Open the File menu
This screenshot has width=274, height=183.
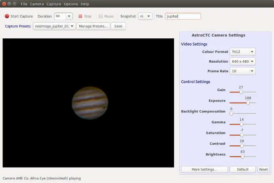point(24,4)
